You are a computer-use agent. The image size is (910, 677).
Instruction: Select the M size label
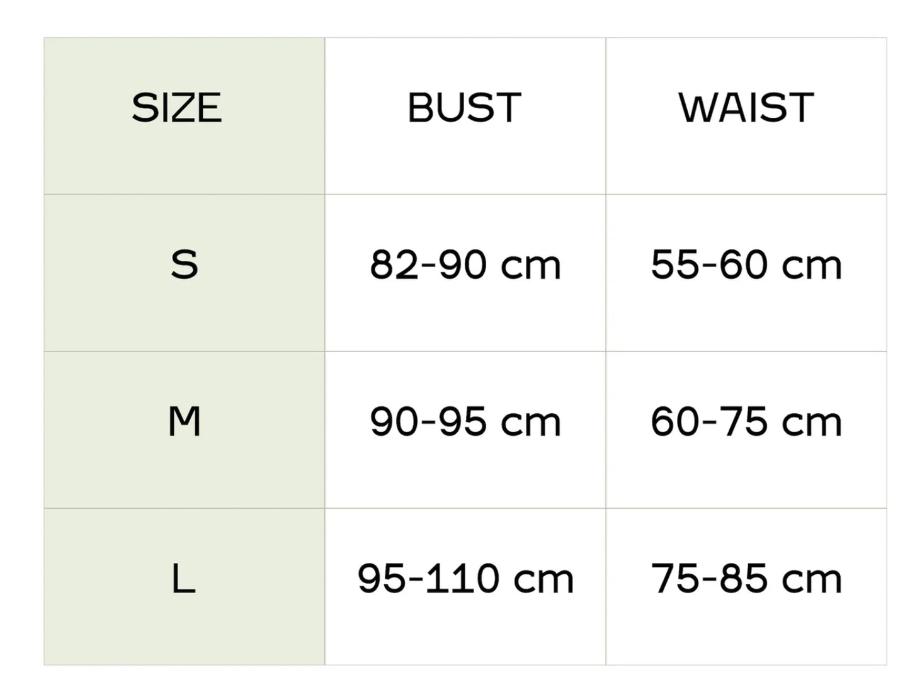tap(184, 421)
